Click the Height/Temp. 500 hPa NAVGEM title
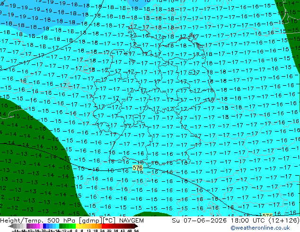 pos(72,220)
